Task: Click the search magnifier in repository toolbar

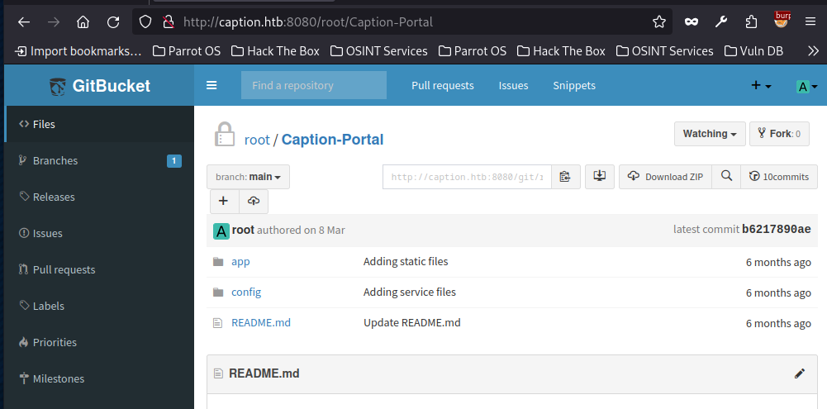Action: 726,177
